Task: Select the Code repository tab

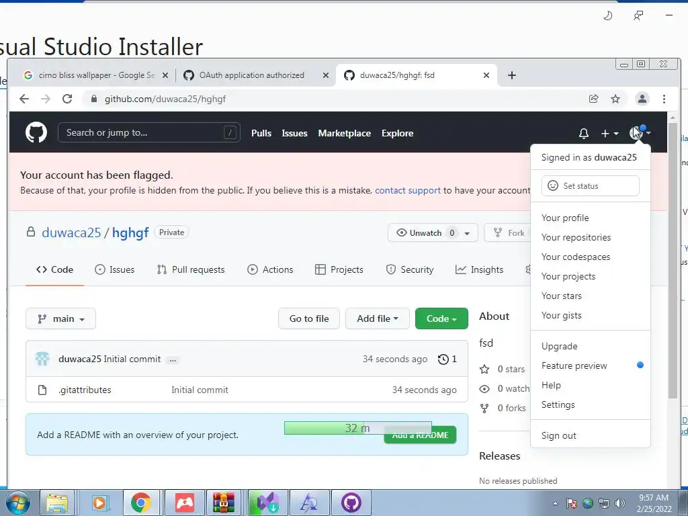Action: [54, 270]
